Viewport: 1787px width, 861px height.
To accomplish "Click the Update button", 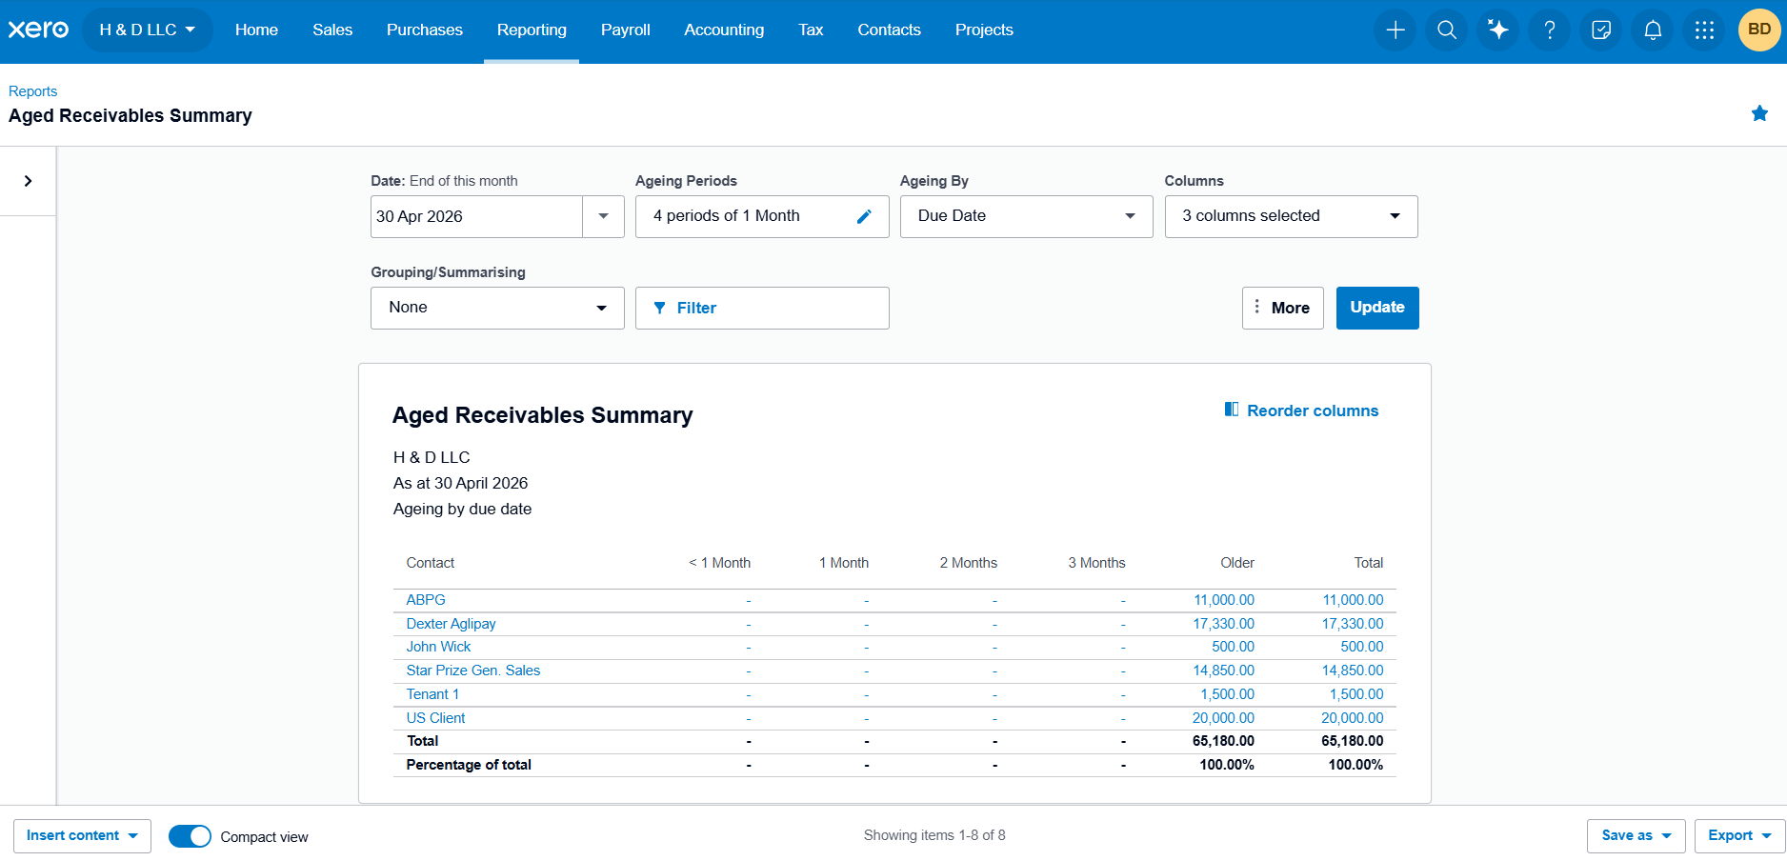I will coord(1377,308).
